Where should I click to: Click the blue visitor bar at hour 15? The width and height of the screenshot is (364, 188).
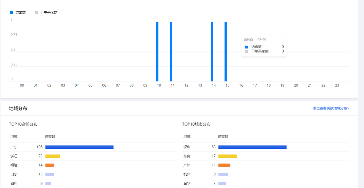[226, 51]
